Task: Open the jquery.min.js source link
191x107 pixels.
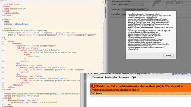Action: (181, 74)
